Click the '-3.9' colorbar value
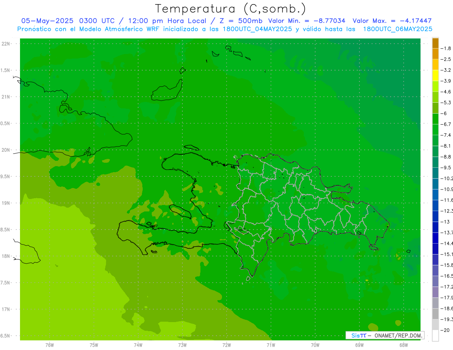The image size is (453, 350). pos(446,81)
